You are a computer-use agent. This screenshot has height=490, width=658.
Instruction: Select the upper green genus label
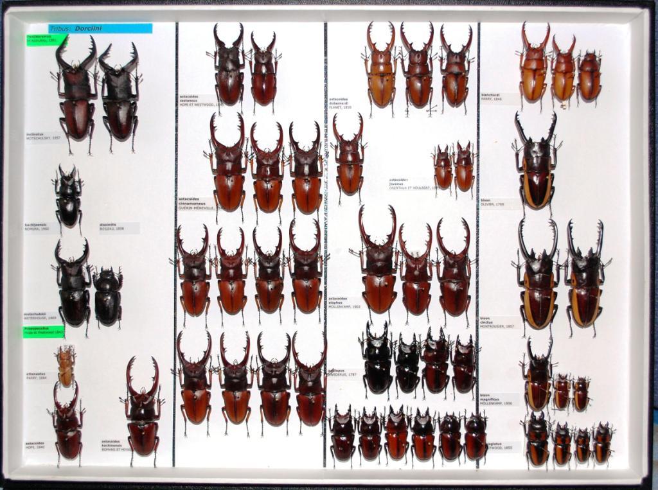click(44, 40)
